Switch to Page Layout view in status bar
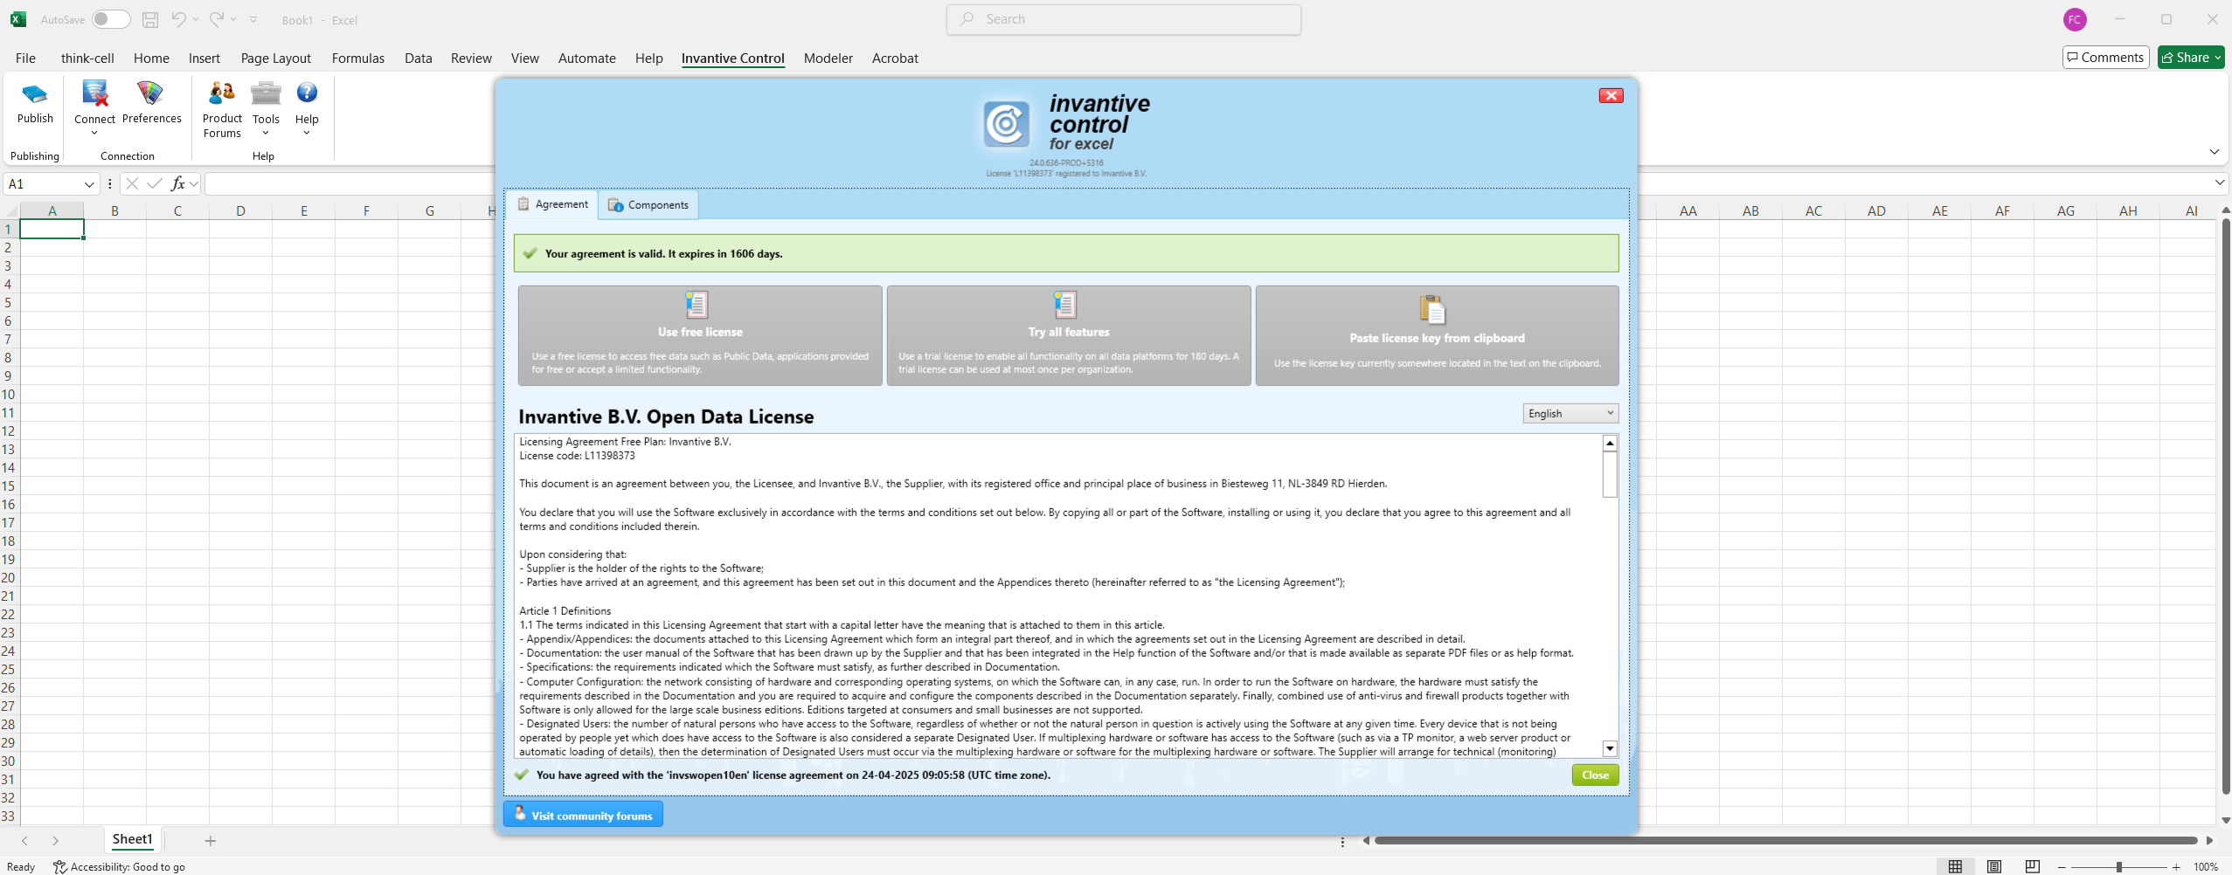 point(1993,866)
